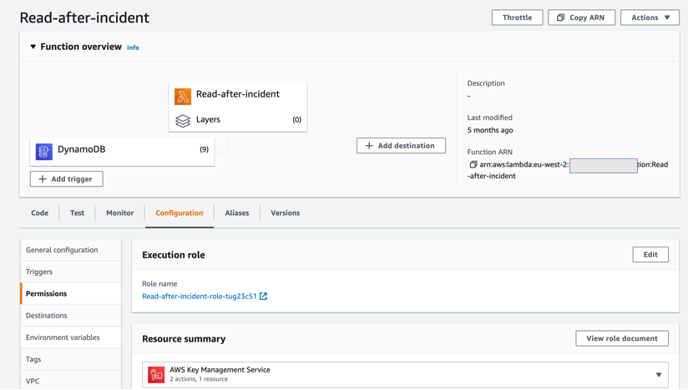Click the Layers stack icon
This screenshot has width=688, height=390.
(183, 120)
